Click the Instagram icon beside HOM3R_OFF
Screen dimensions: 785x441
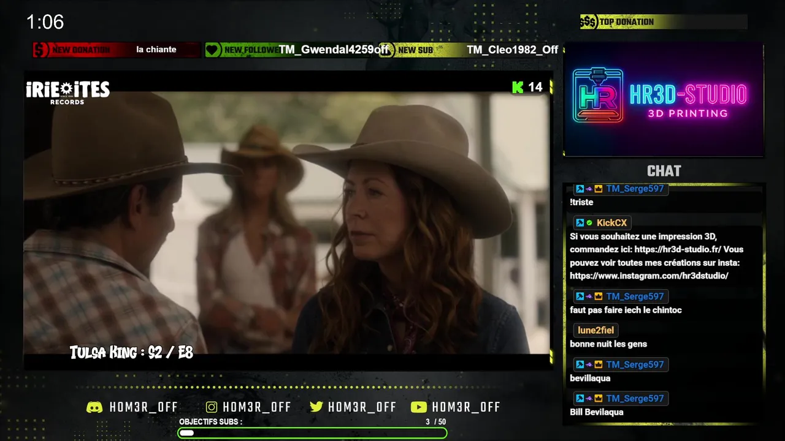point(212,407)
